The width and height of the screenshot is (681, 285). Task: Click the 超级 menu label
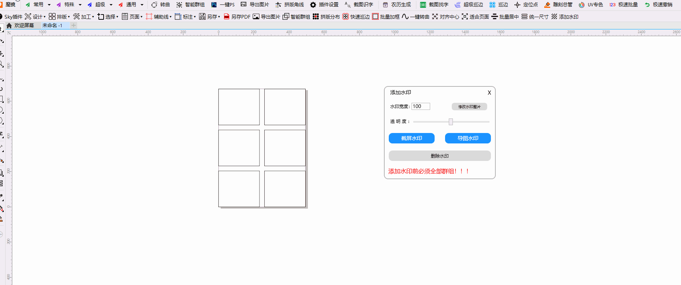point(100,4)
